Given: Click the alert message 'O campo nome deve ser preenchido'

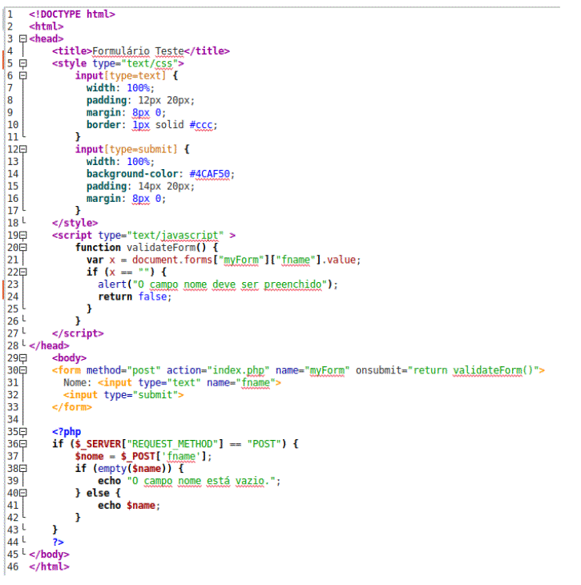Looking at the screenshot, I should 230,284.
